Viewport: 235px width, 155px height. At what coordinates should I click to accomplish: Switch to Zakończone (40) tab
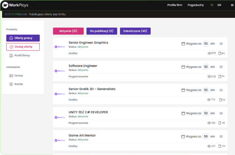pos(135,31)
